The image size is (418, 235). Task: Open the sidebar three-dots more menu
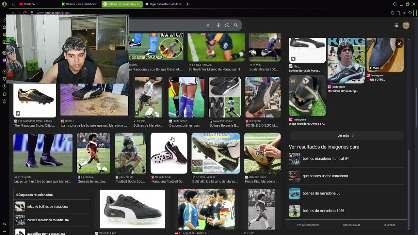tap(4, 231)
